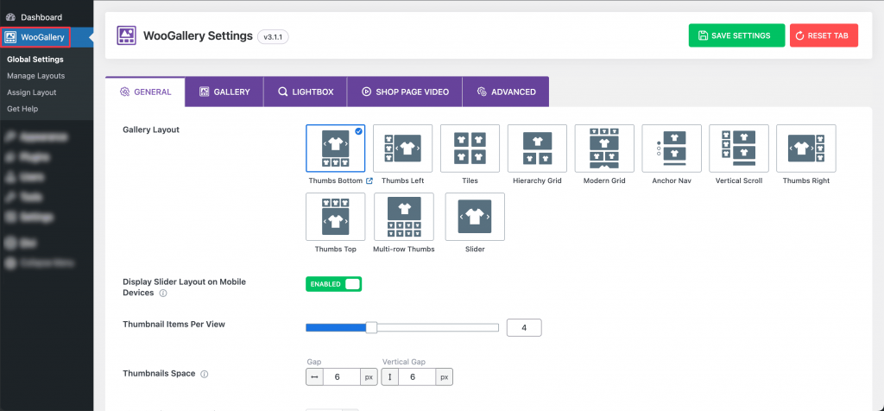The height and width of the screenshot is (411, 884).
Task: Click the horizontal gap arrow icon
Action: coord(314,376)
